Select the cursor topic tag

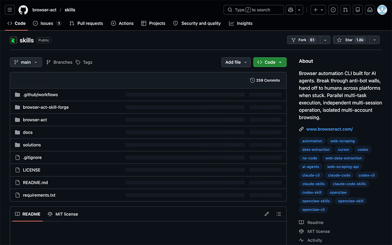343,149
